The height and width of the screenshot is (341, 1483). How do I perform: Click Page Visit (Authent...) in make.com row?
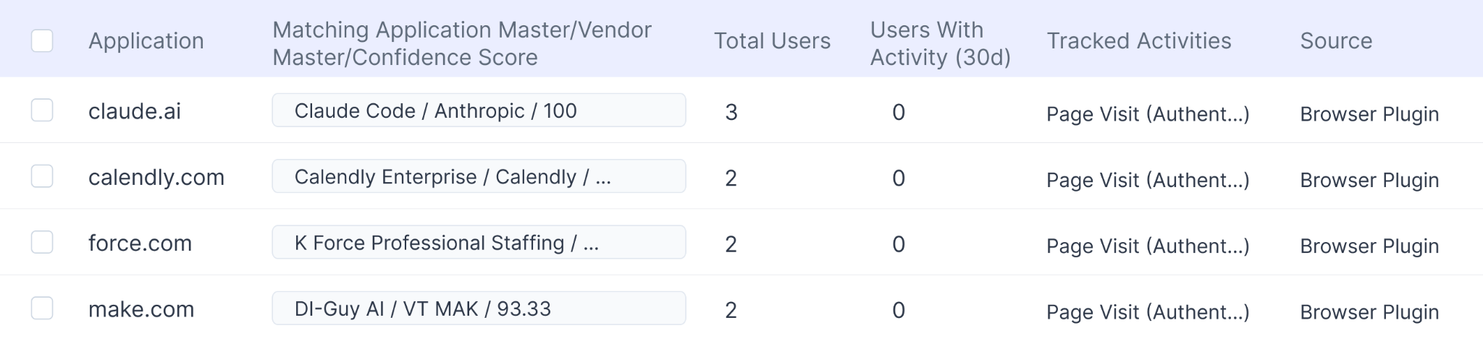pos(1148,312)
